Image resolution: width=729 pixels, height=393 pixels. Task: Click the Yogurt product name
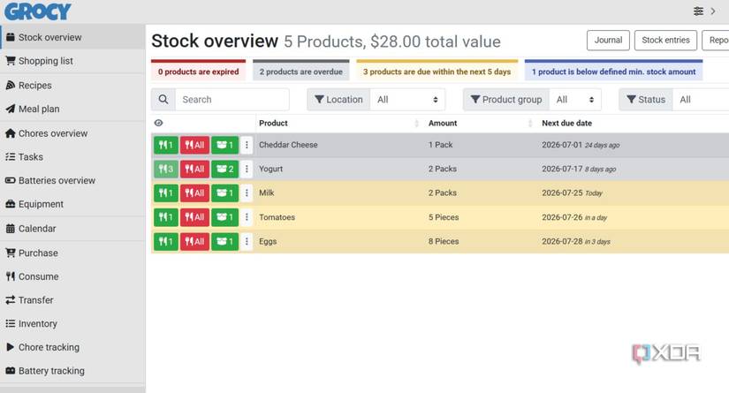coord(270,169)
